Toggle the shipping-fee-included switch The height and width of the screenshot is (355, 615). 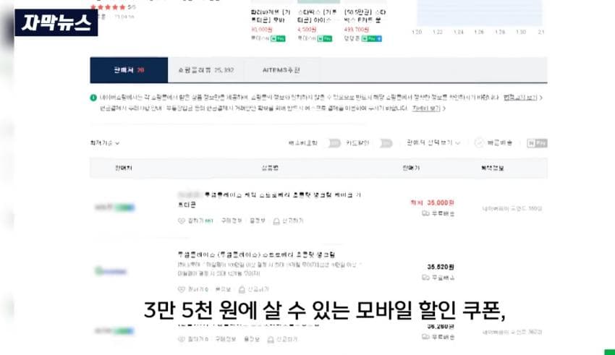click(334, 143)
